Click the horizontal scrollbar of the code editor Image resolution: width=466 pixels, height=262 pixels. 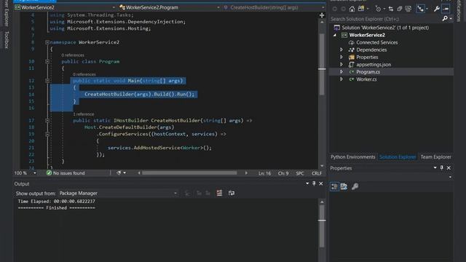[189, 173]
